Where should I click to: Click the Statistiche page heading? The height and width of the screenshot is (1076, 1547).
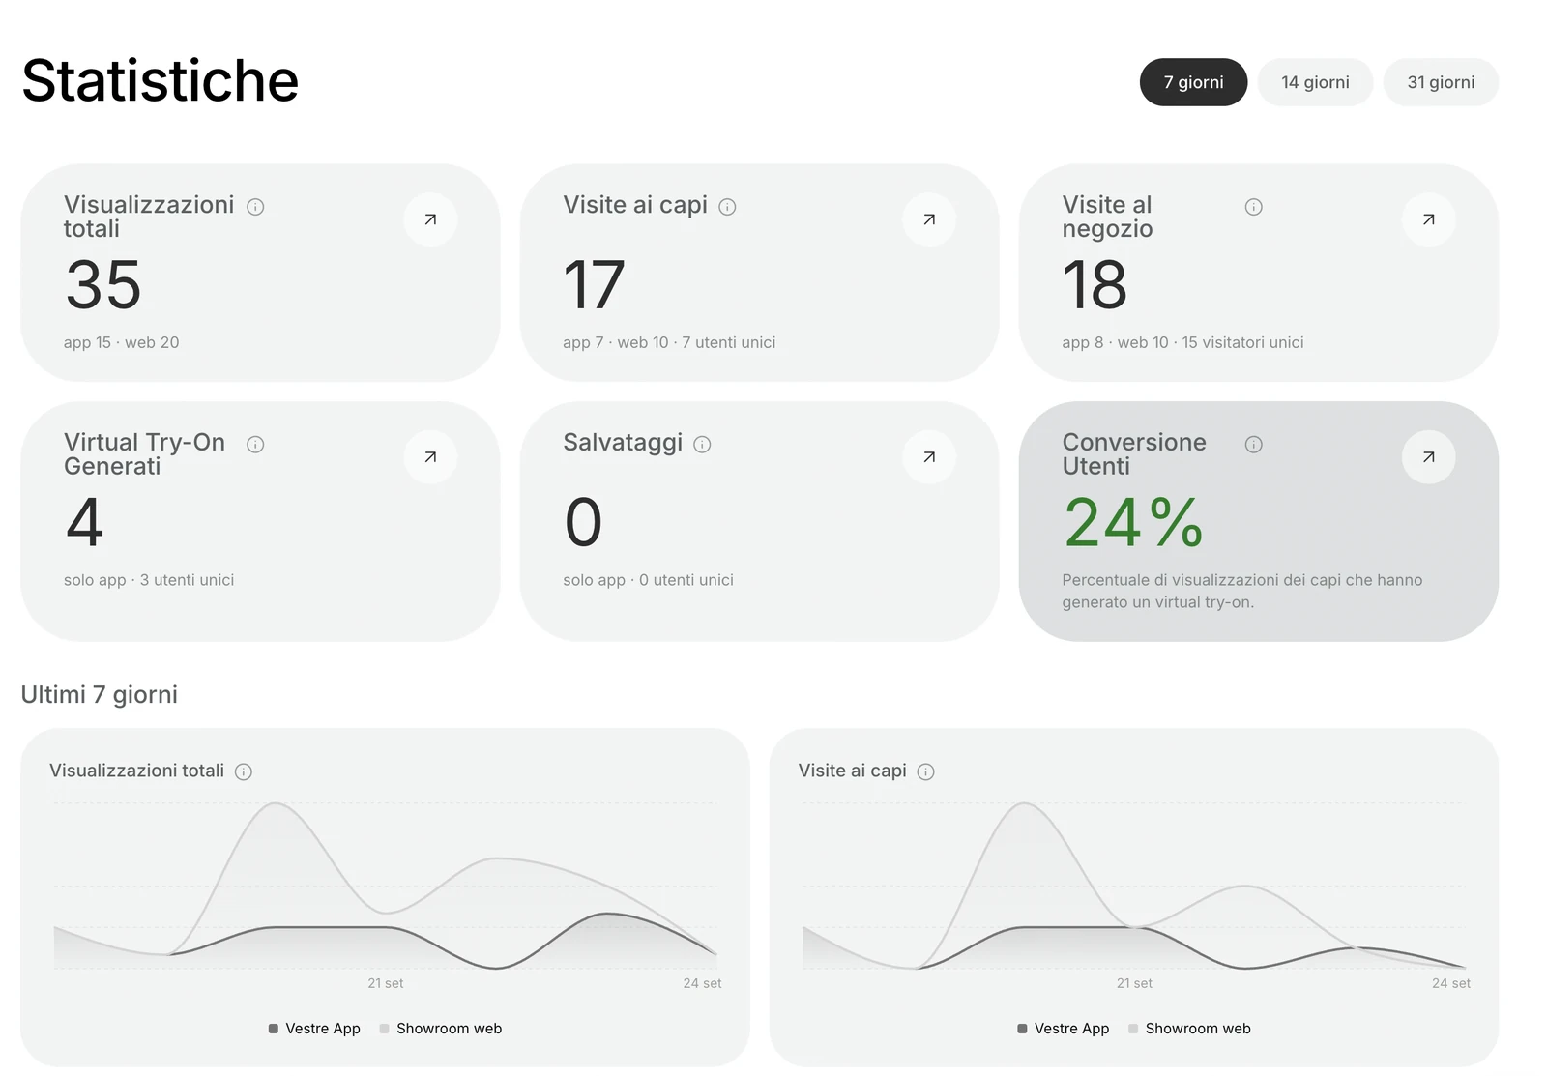pos(161,80)
